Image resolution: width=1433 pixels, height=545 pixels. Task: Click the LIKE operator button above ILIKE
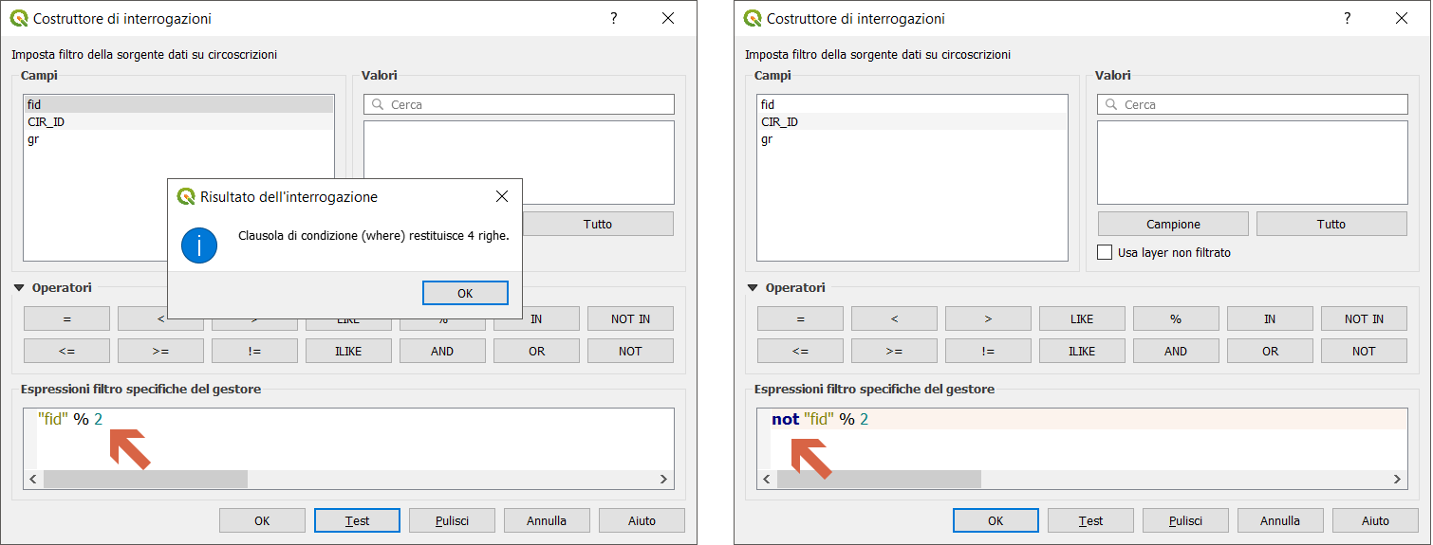click(1082, 319)
